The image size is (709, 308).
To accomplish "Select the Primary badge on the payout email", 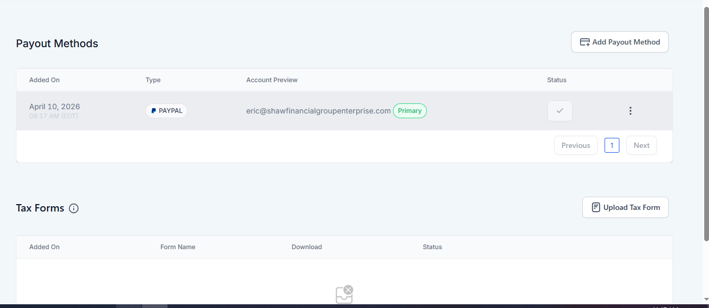I will (x=409, y=110).
